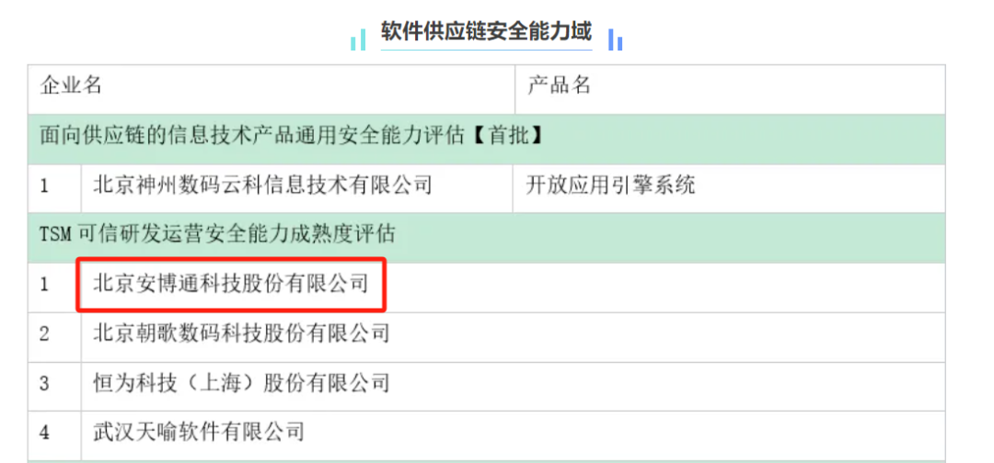Click row number 3 in the TSM list
994x463 pixels.
point(45,383)
